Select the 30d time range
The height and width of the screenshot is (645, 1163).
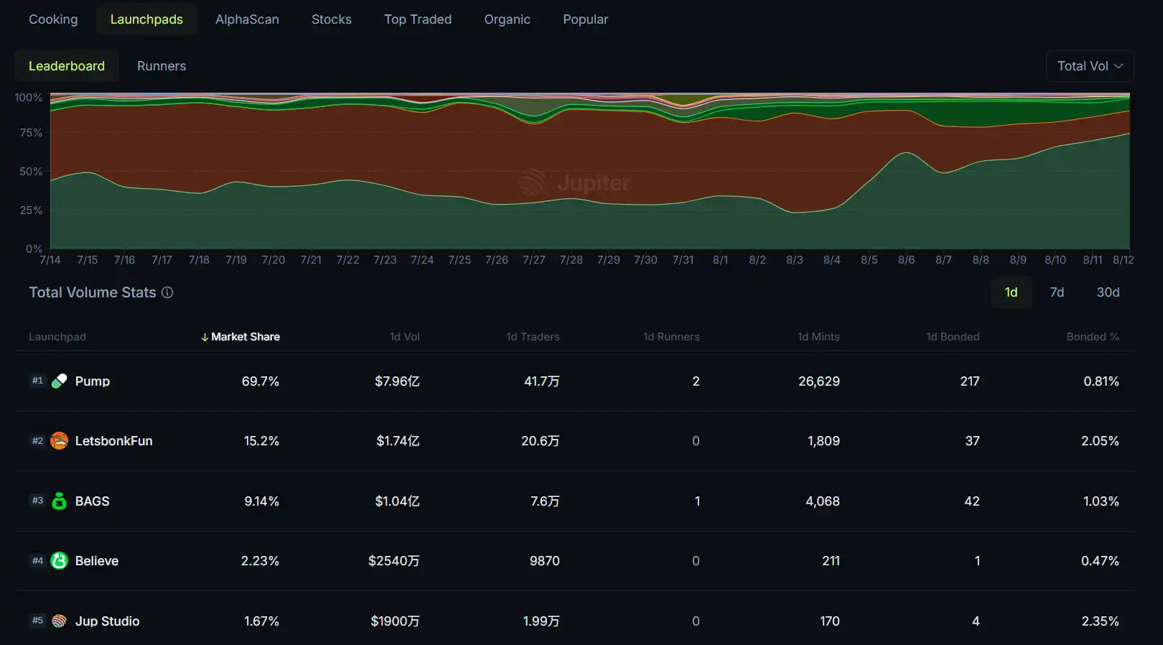click(x=1108, y=292)
